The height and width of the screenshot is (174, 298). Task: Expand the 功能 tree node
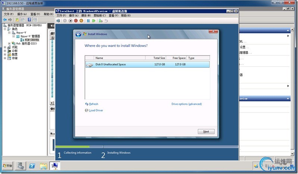point(5,47)
